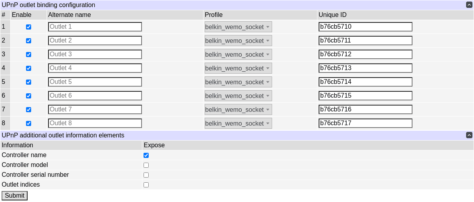Click the Alternate name field for Outlet 2
Image resolution: width=474 pixels, height=202 pixels.
[x=95, y=41]
